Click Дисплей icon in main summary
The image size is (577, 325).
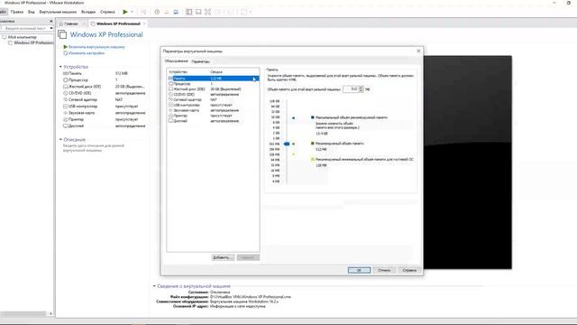coord(65,126)
